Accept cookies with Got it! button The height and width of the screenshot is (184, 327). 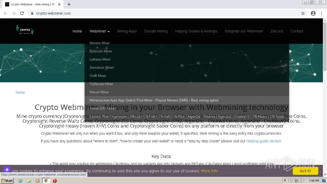(x=305, y=171)
